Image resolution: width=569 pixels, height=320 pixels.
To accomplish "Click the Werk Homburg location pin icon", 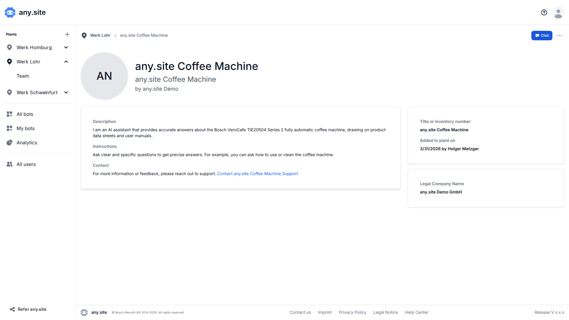I will (9, 47).
